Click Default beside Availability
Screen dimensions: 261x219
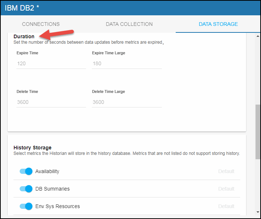[226, 171]
